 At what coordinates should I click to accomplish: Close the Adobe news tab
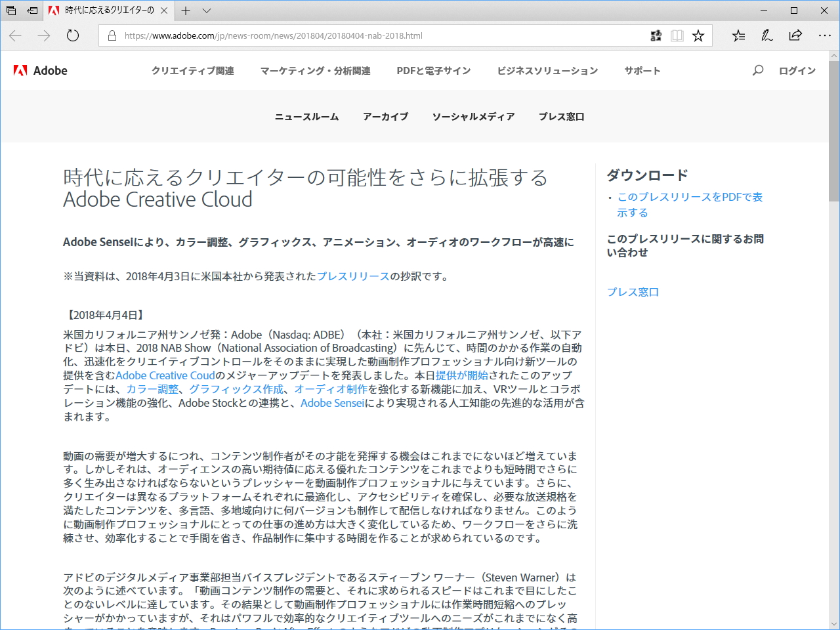pyautogui.click(x=164, y=10)
